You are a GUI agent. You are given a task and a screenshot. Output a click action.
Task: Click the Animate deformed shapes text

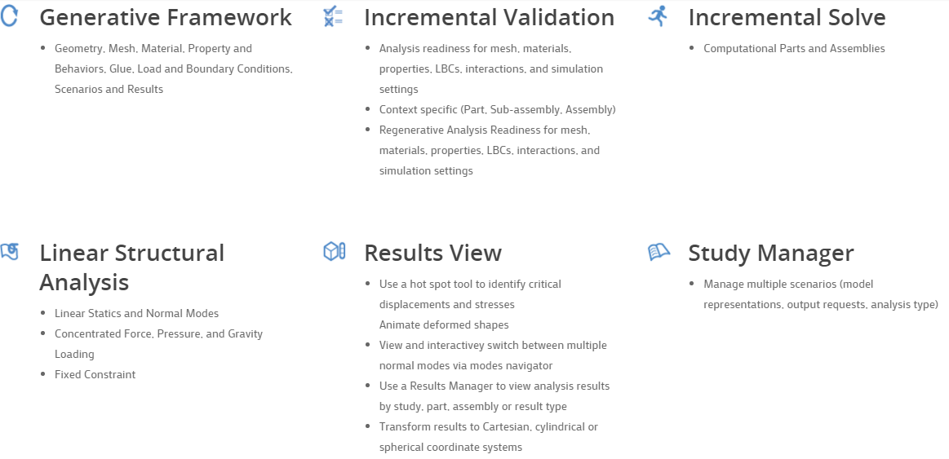coord(444,324)
